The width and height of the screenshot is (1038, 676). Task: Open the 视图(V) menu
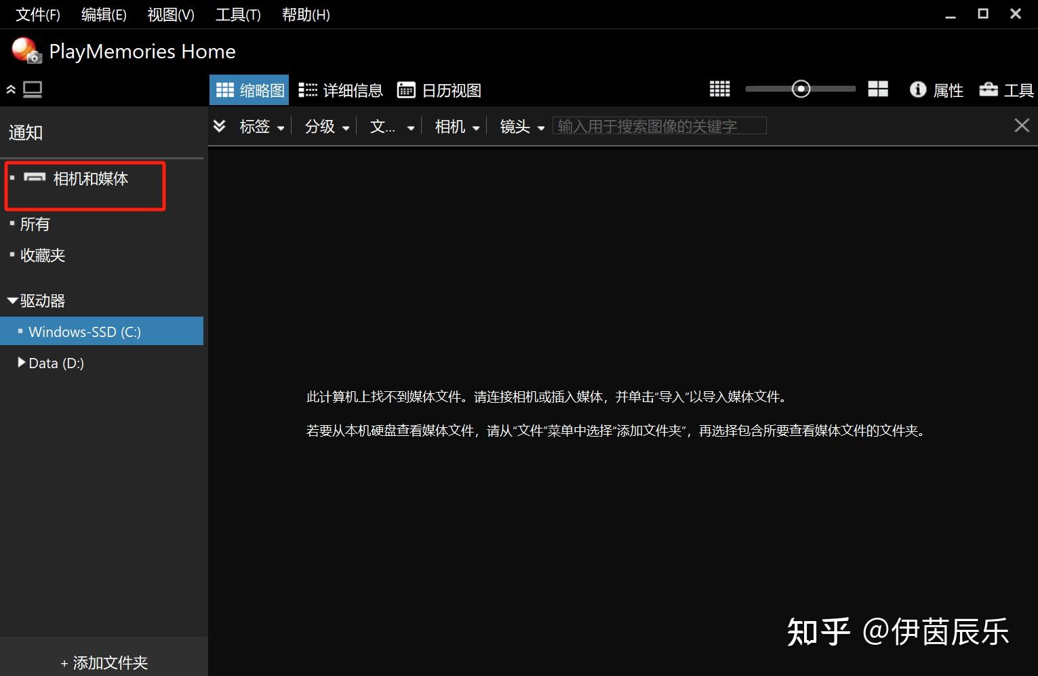coord(171,14)
